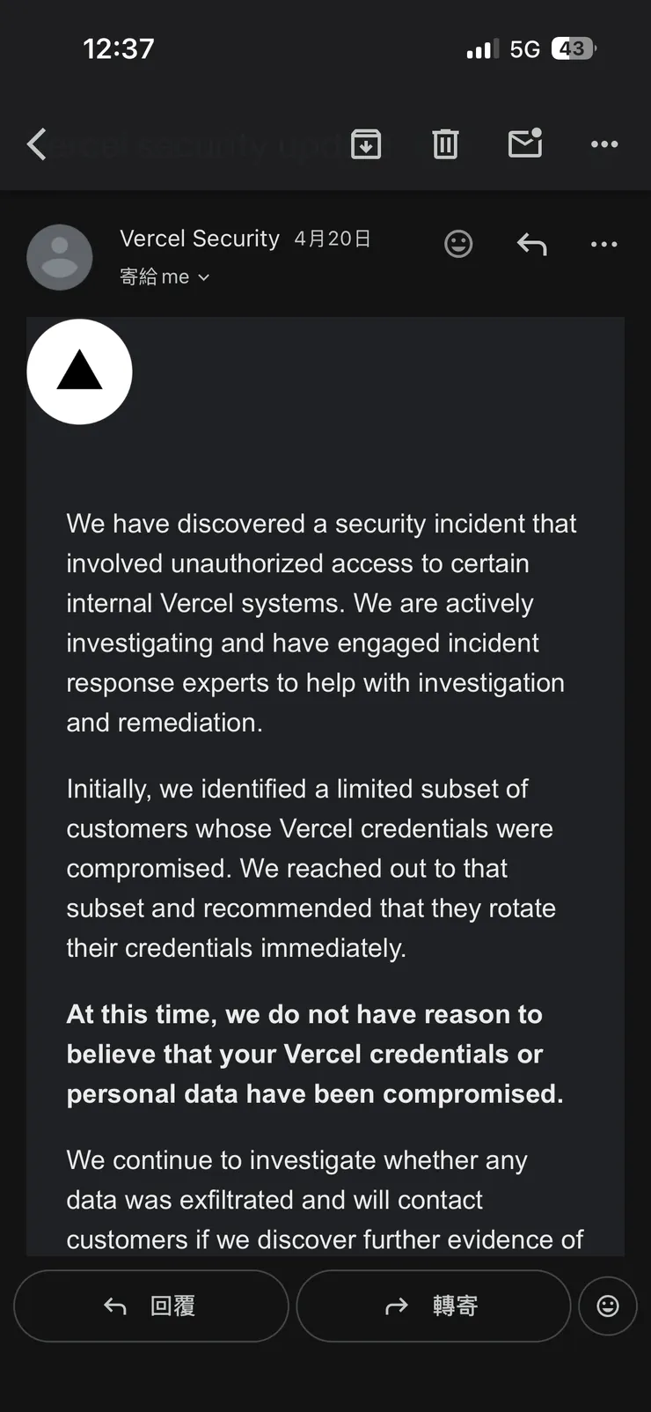Image resolution: width=651 pixels, height=1412 pixels.
Task: Tap the back arrow to return to inbox
Action: coord(35,143)
